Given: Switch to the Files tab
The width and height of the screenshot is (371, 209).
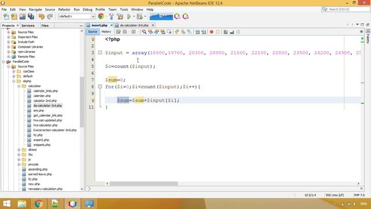Looking at the screenshot, I should pyautogui.click(x=45, y=26).
